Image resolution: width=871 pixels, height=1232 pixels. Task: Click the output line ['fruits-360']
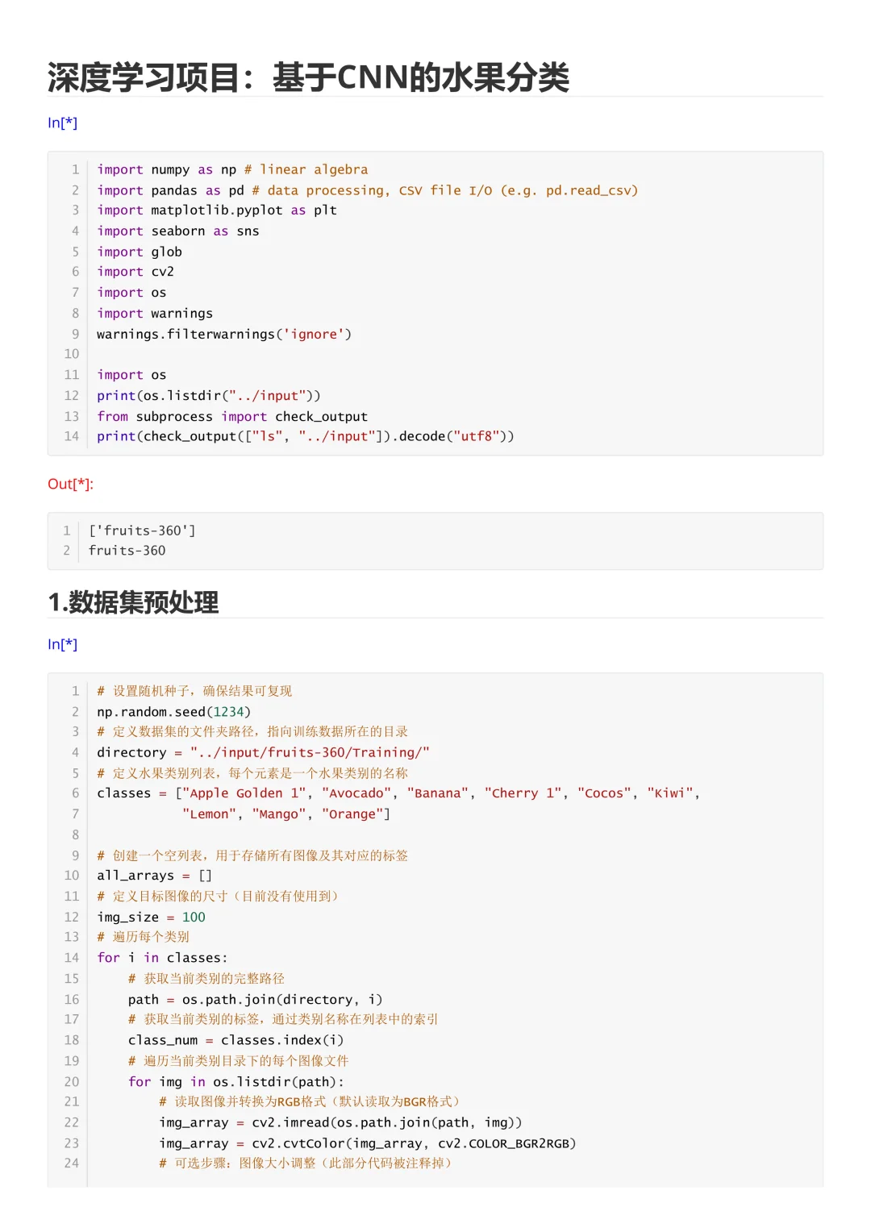[142, 531]
